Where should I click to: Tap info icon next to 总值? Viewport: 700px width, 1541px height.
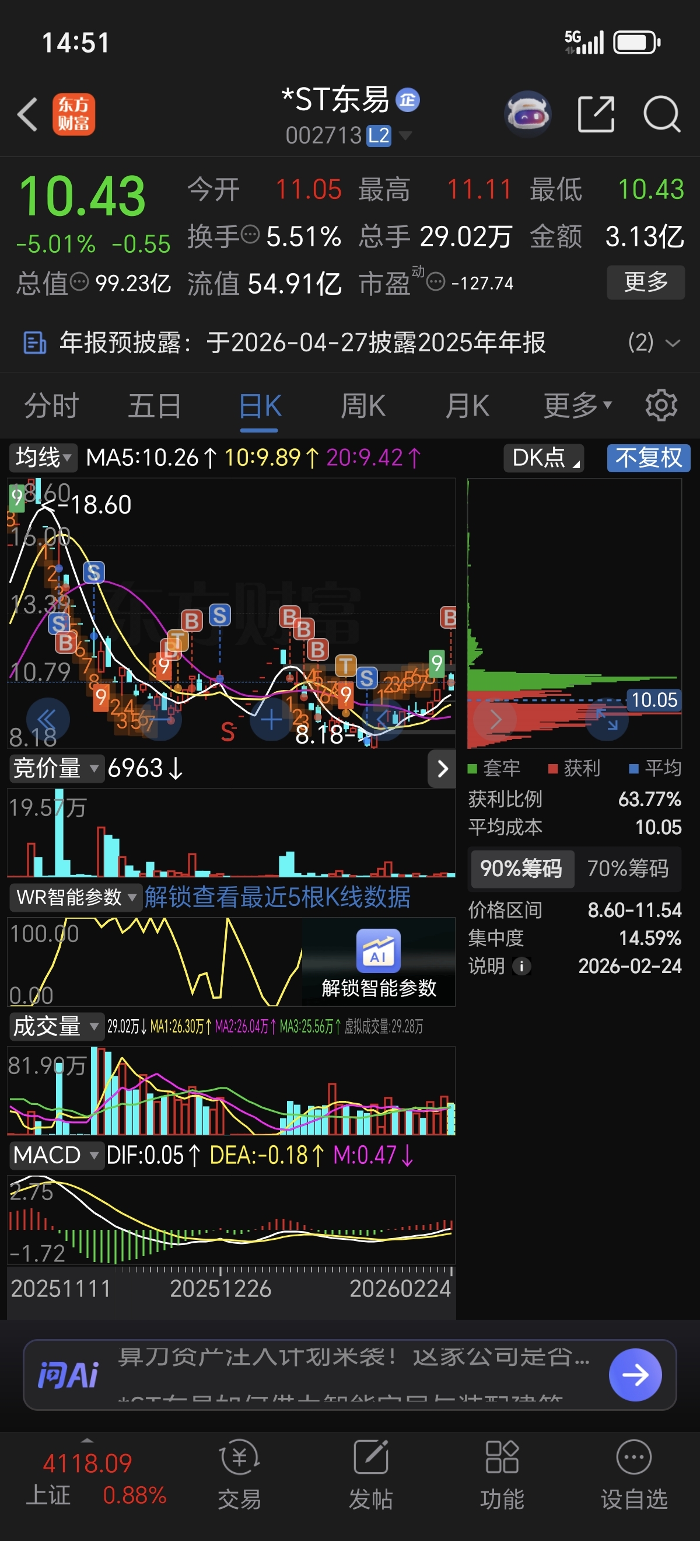[x=79, y=281]
